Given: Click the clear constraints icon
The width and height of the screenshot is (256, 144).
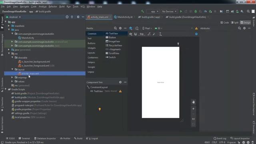Looking at the screenshot, I should 149,34.
